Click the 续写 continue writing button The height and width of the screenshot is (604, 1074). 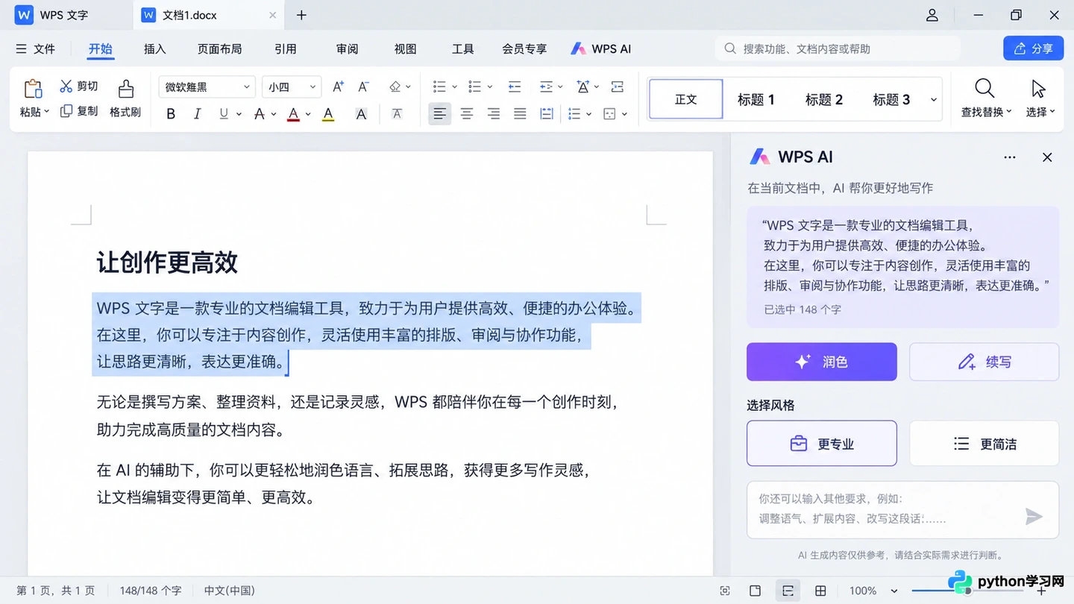coord(984,362)
